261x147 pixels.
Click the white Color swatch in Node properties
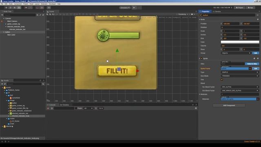point(240,42)
